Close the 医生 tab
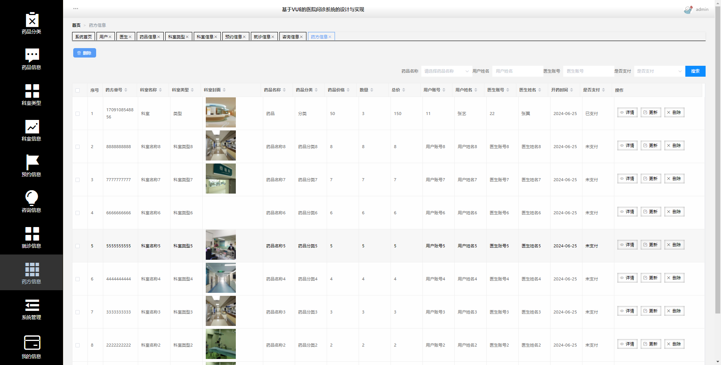 click(130, 37)
